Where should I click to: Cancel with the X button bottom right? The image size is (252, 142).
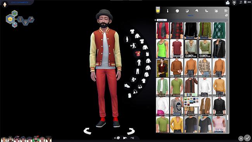[x=241, y=139]
